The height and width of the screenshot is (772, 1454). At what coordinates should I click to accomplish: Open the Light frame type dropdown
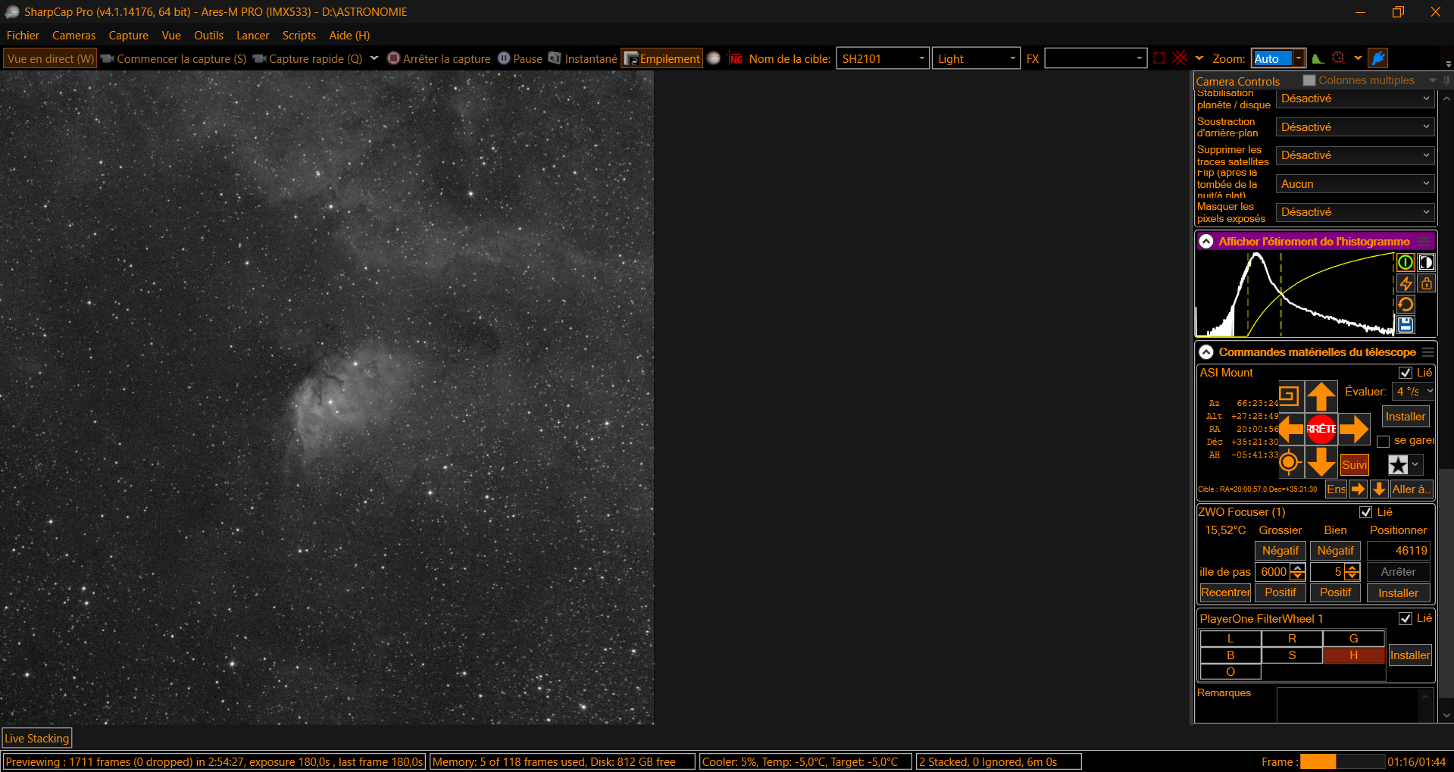tap(976, 58)
